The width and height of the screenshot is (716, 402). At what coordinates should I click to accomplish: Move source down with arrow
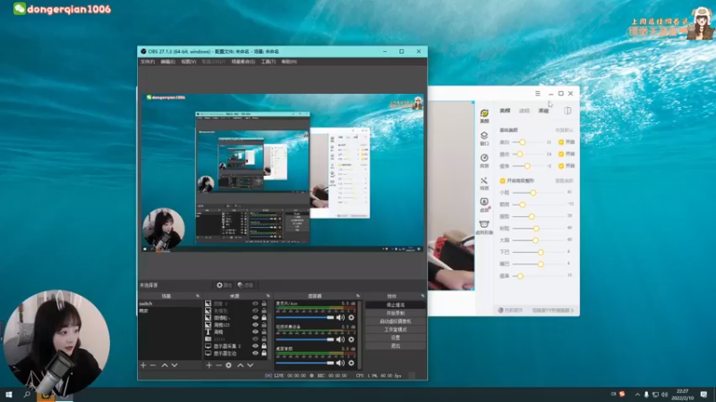tap(251, 365)
